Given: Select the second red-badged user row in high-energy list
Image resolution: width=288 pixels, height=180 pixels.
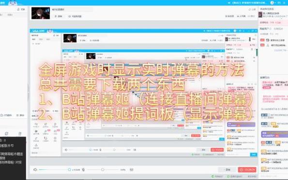Looking at the screenshot, I should click(273, 45).
